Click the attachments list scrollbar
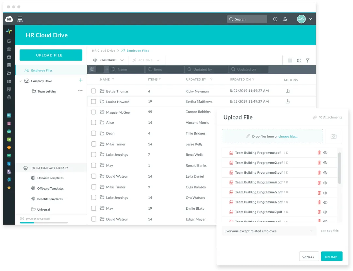353x271 pixels. pyautogui.click(x=340, y=168)
